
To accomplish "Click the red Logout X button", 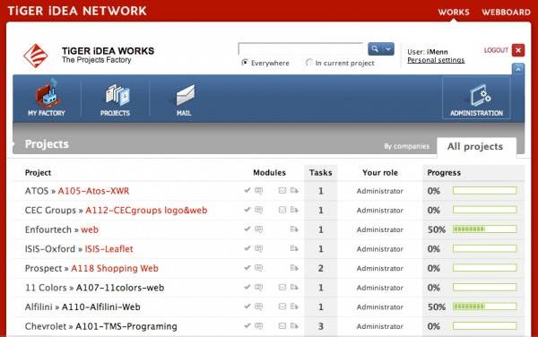I will 518,50.
